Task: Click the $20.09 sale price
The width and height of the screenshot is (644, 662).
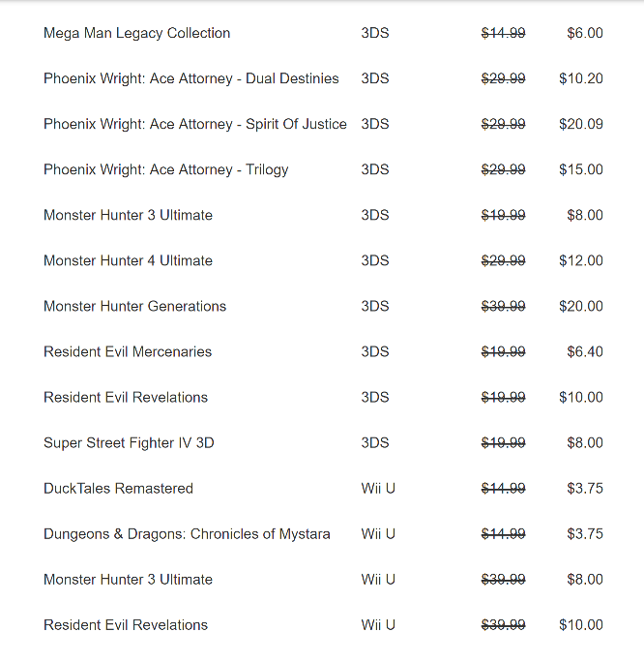Action: [580, 124]
